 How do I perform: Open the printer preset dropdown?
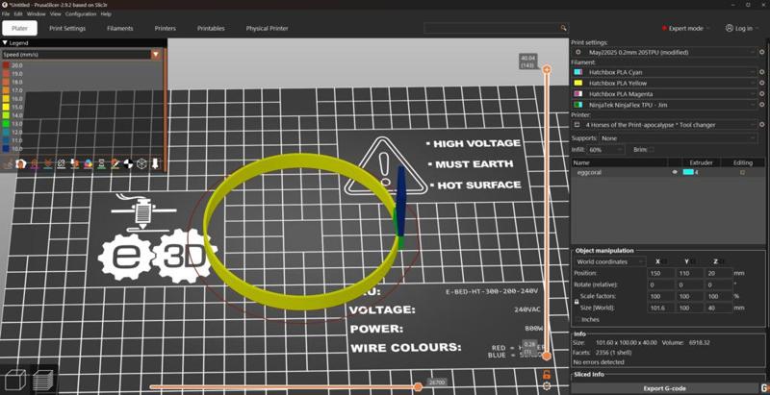point(665,125)
